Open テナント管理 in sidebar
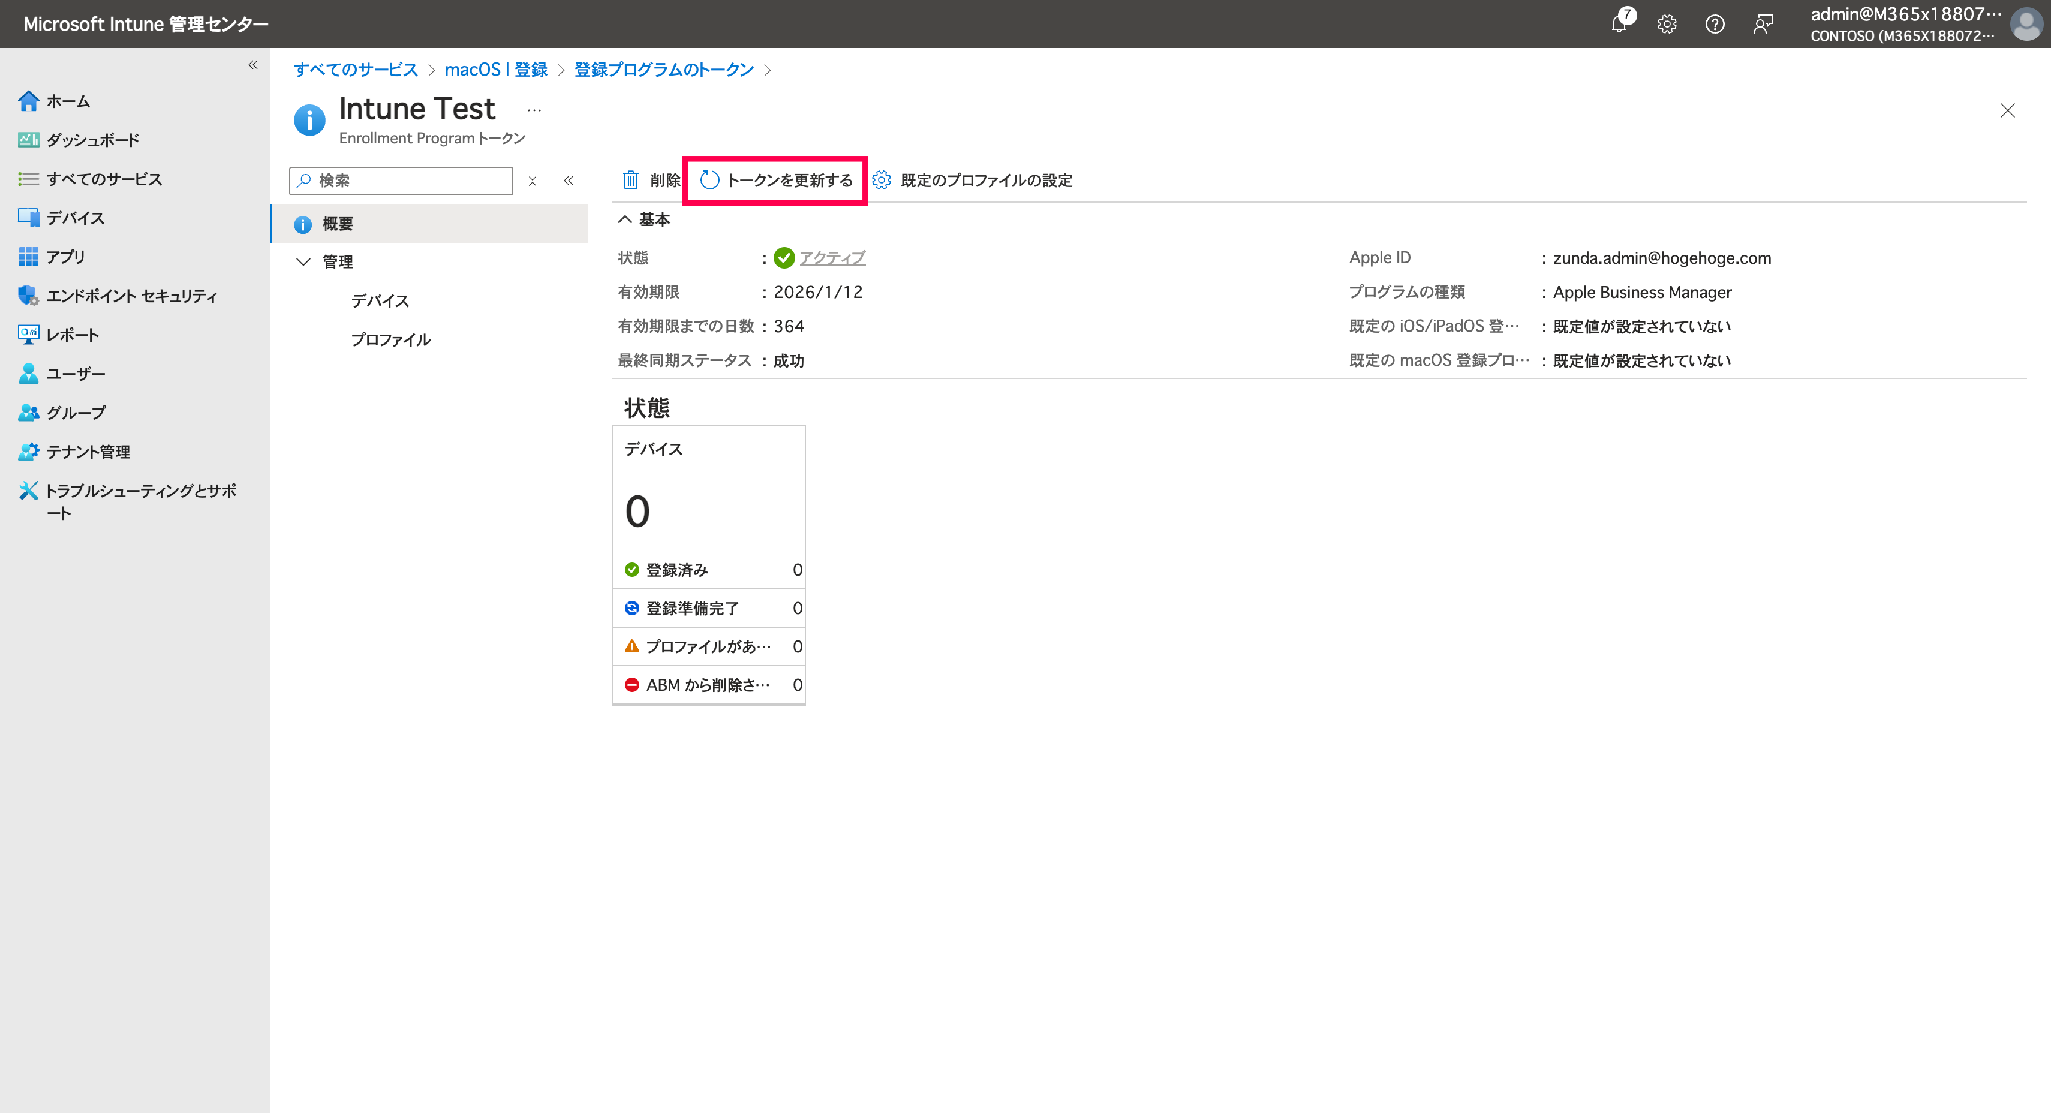Screen dimensions: 2051x1113 click(x=74, y=452)
